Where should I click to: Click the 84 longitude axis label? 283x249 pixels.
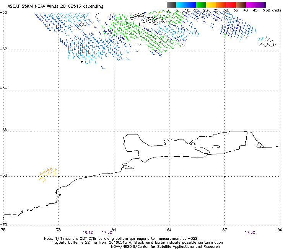(169, 230)
